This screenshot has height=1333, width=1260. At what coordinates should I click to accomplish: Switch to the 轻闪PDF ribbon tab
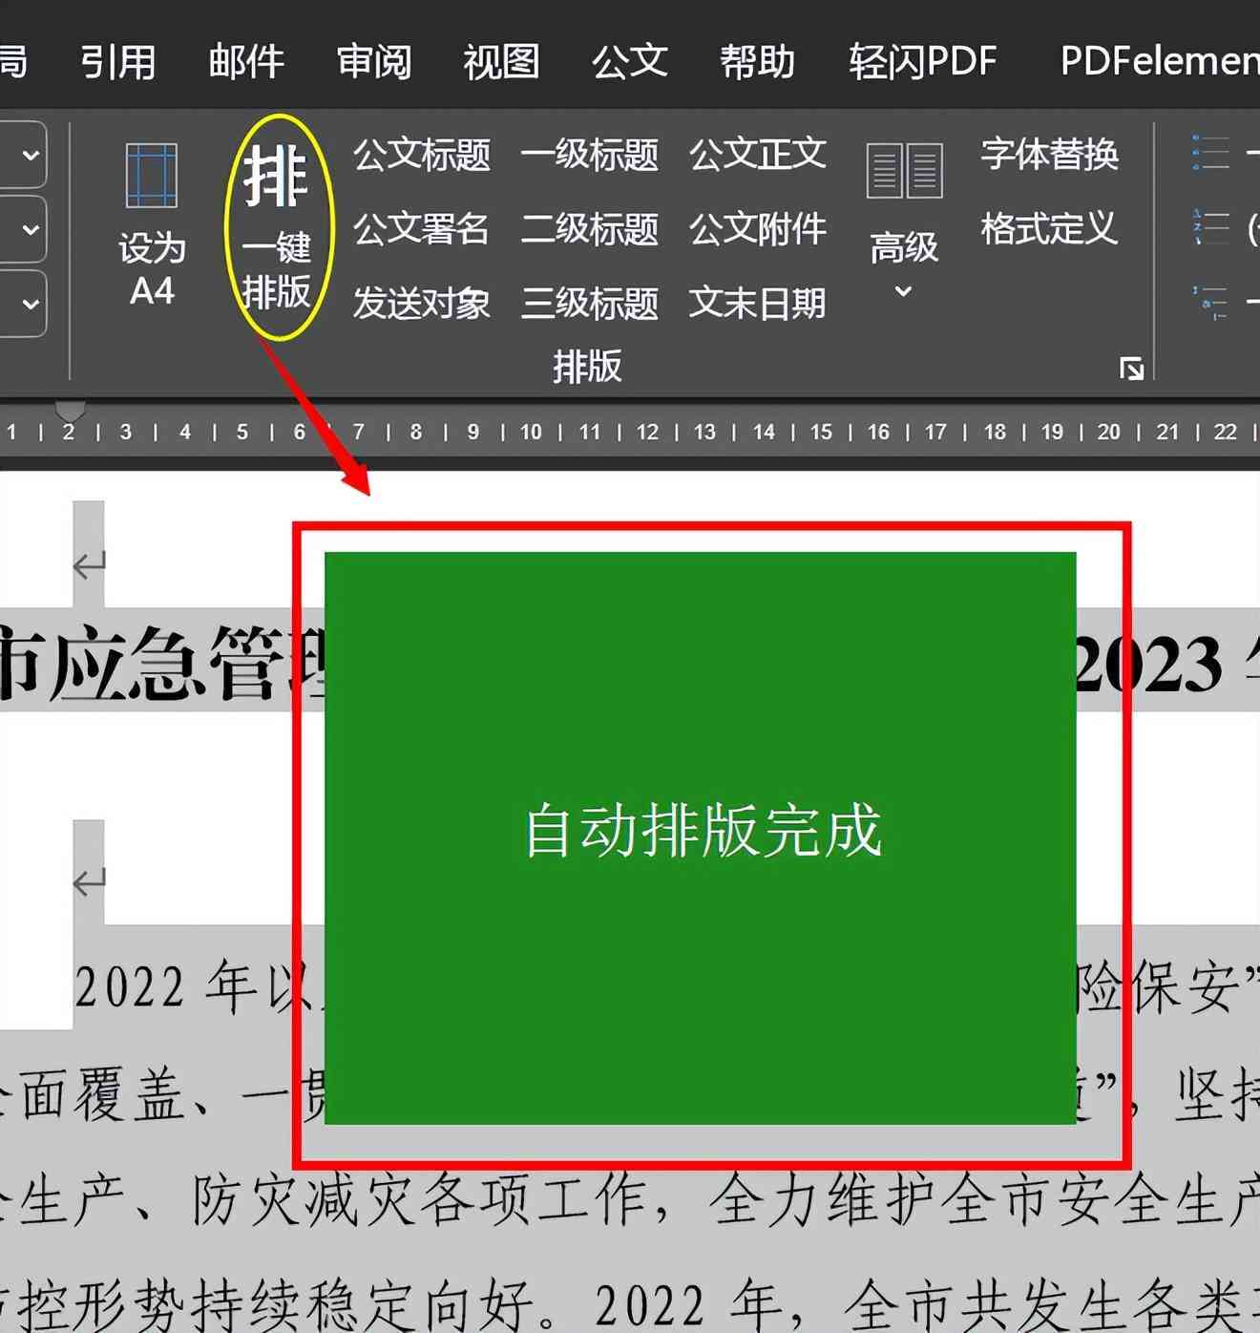point(923,62)
